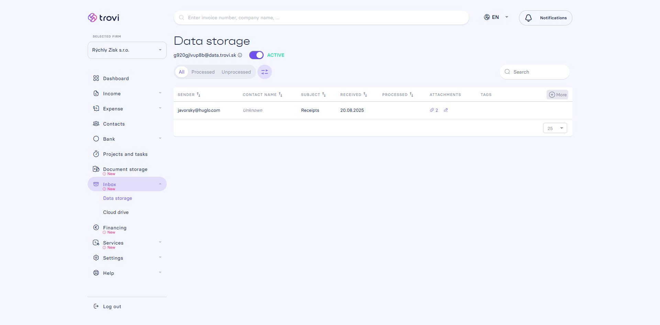Screen dimensions: 660x325
Task: Switch to the Processed tab
Action: coord(203,72)
